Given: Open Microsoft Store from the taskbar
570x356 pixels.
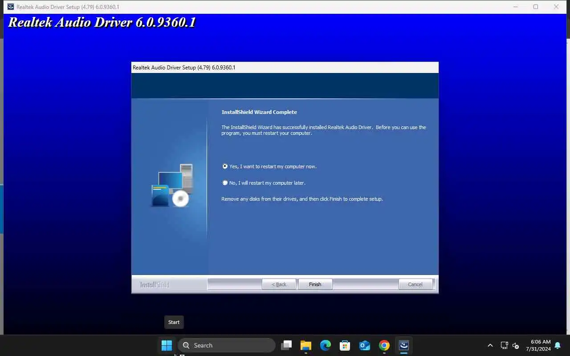Looking at the screenshot, I should [x=345, y=345].
